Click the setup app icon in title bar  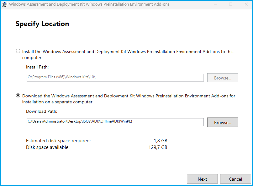coord(5,4)
